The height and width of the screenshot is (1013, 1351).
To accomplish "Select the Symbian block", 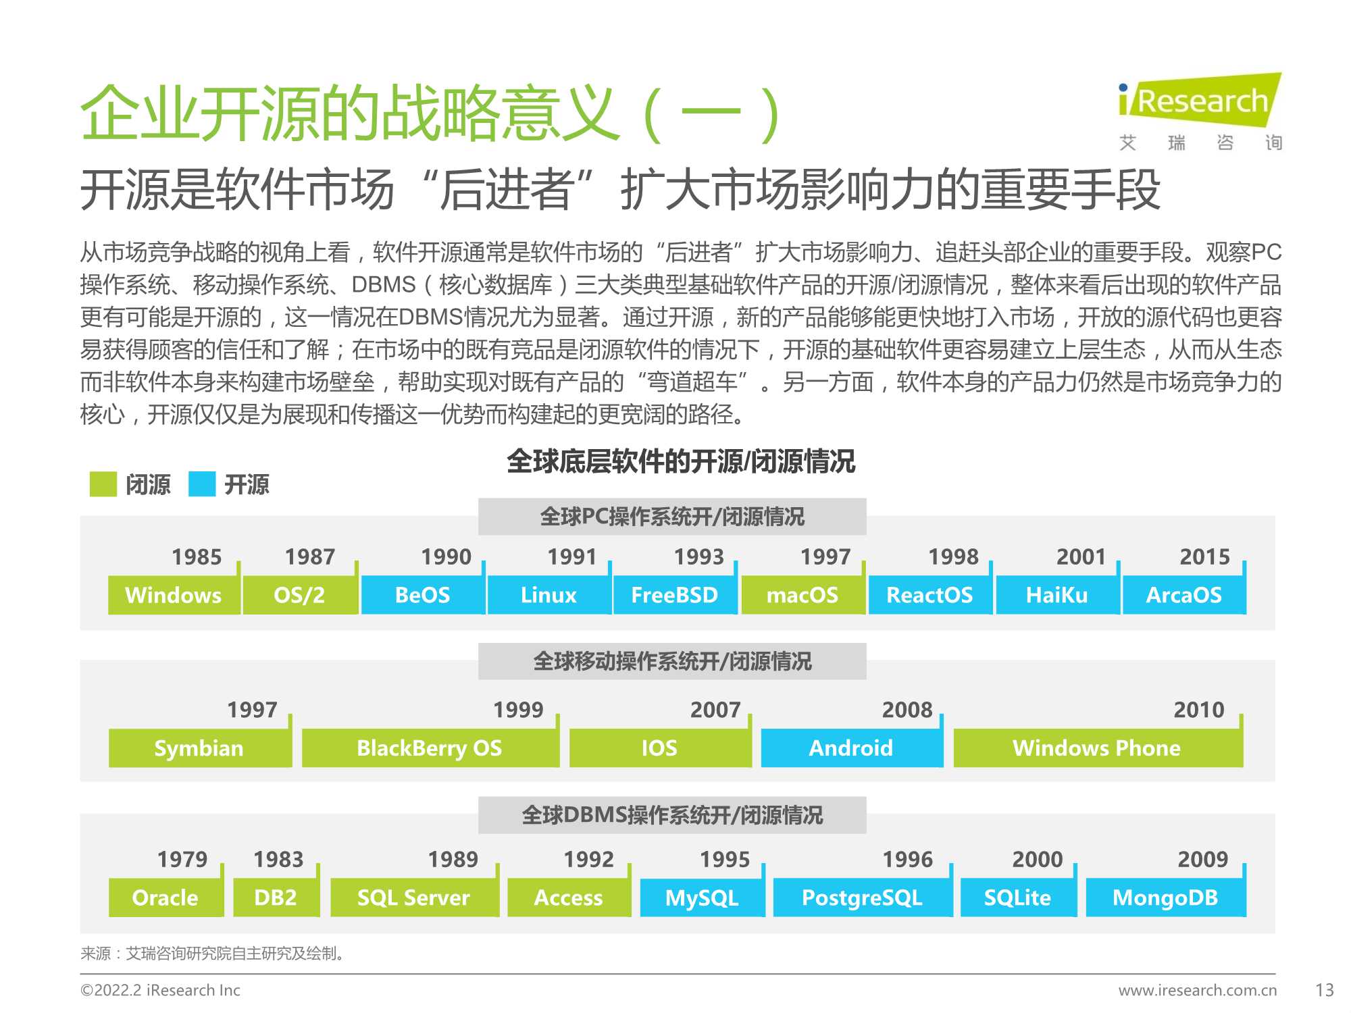I will click(199, 748).
